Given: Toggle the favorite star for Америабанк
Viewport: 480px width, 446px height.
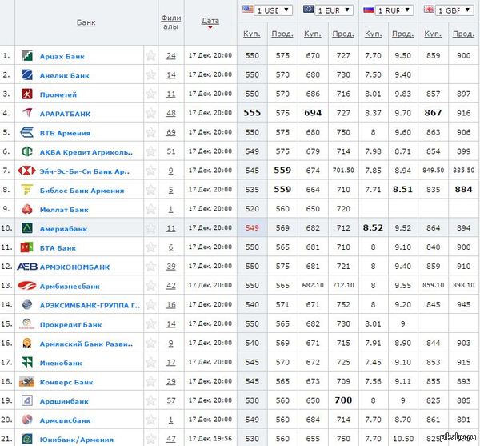Looking at the screenshot, I should coord(150,228).
